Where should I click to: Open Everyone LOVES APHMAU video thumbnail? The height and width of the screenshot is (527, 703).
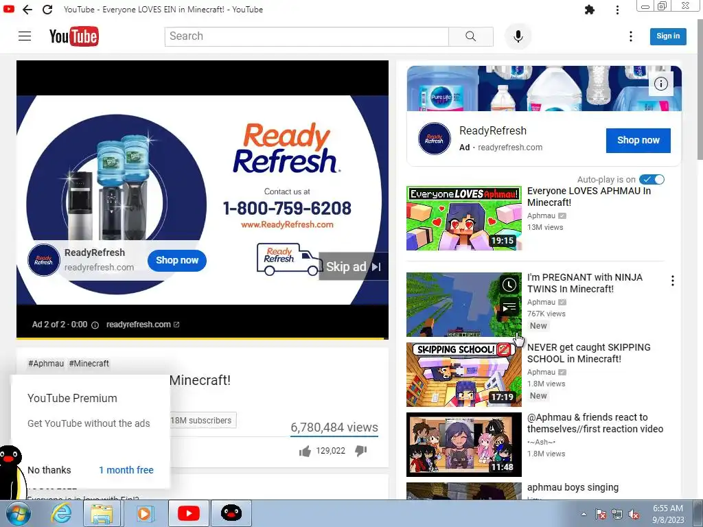[464, 218]
